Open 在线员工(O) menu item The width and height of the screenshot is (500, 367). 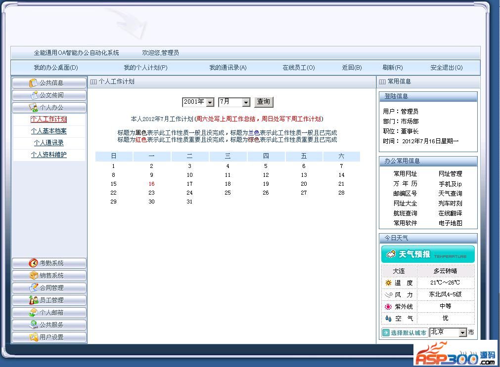tap(299, 68)
